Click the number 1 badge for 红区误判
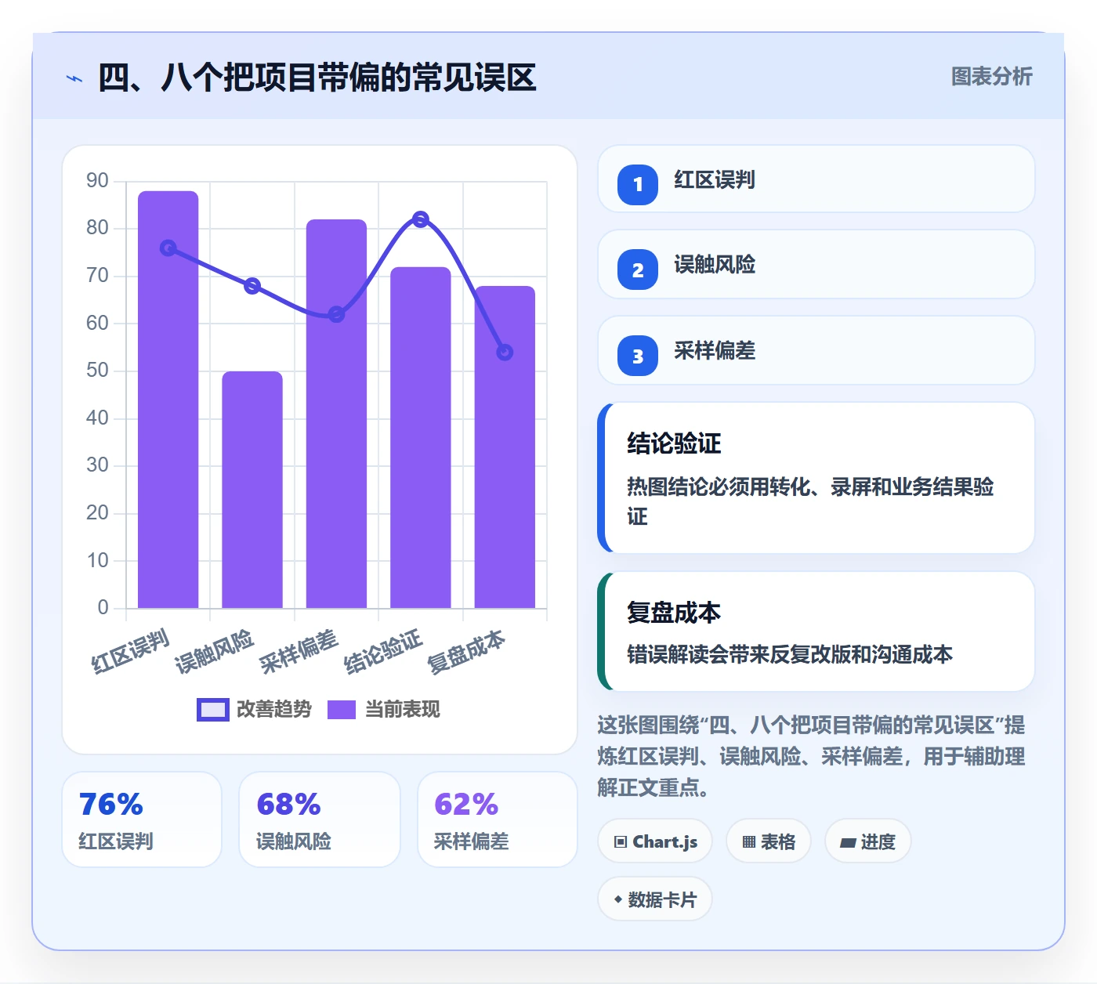The image size is (1097, 984). coord(638,184)
